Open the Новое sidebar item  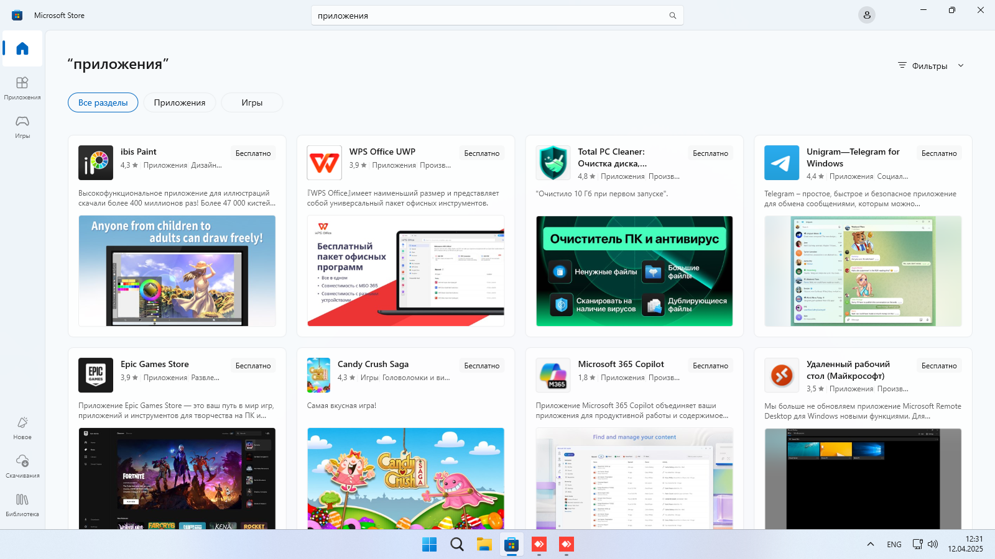click(22, 428)
